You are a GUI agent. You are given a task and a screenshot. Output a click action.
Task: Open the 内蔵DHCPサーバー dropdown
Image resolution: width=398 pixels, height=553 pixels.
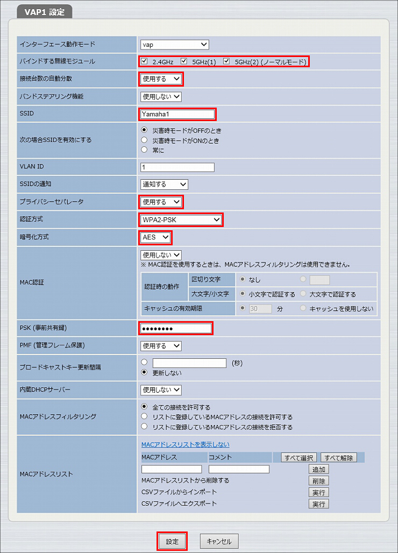point(161,389)
